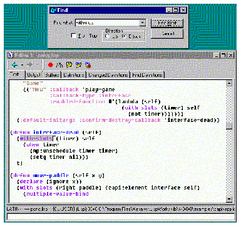Screen dimensions: 241x227
Task: Open the Find what dropdown arrow
Action: pyautogui.click(x=143, y=23)
